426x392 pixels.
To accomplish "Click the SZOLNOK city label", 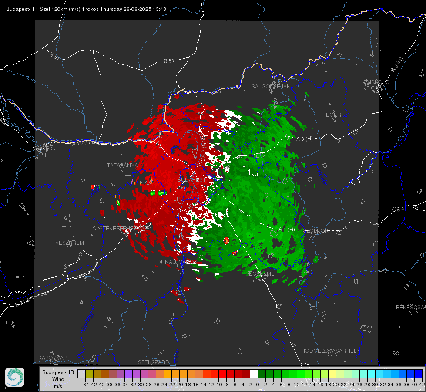I will (316, 230).
